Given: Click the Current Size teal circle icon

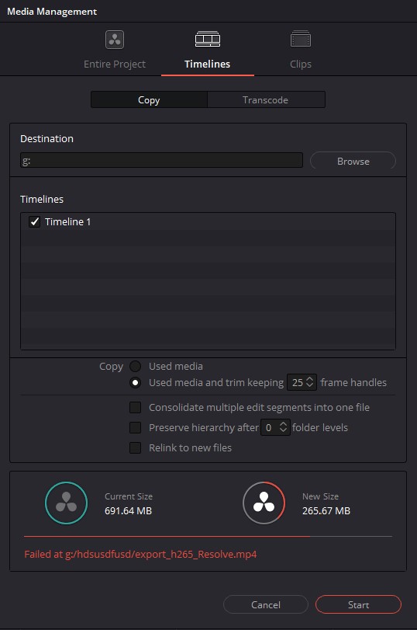Looking at the screenshot, I should pyautogui.click(x=66, y=503).
